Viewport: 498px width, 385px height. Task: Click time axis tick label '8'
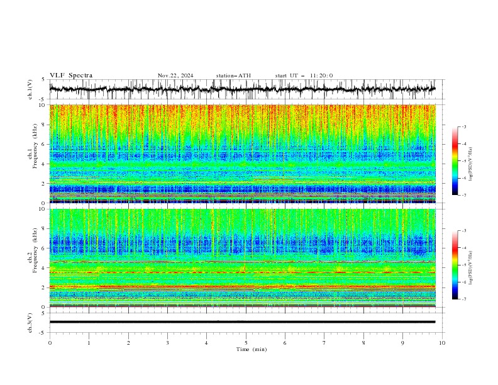363,343
